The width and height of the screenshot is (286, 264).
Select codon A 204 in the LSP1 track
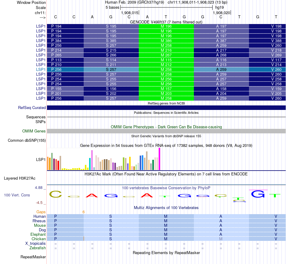(x=221, y=93)
